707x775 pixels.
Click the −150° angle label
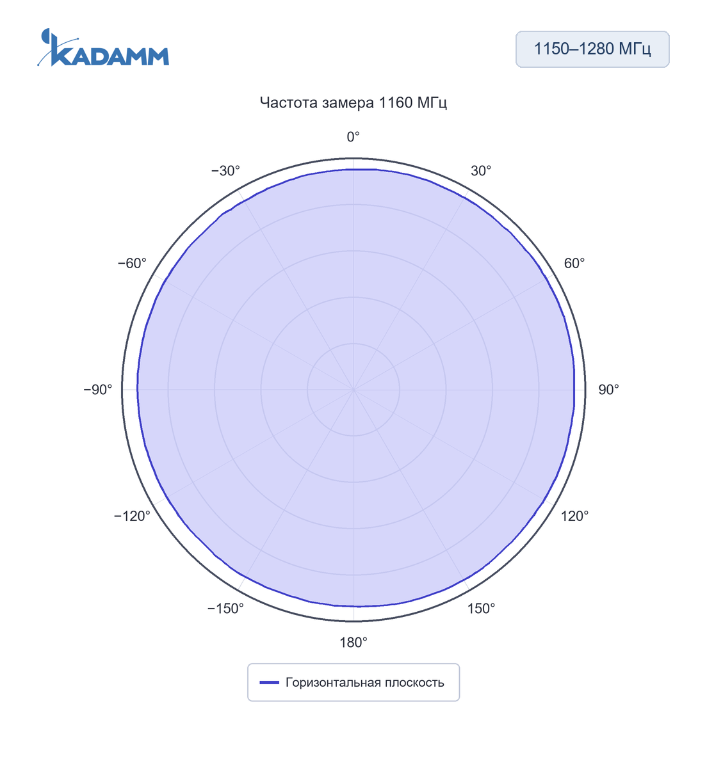(x=225, y=609)
